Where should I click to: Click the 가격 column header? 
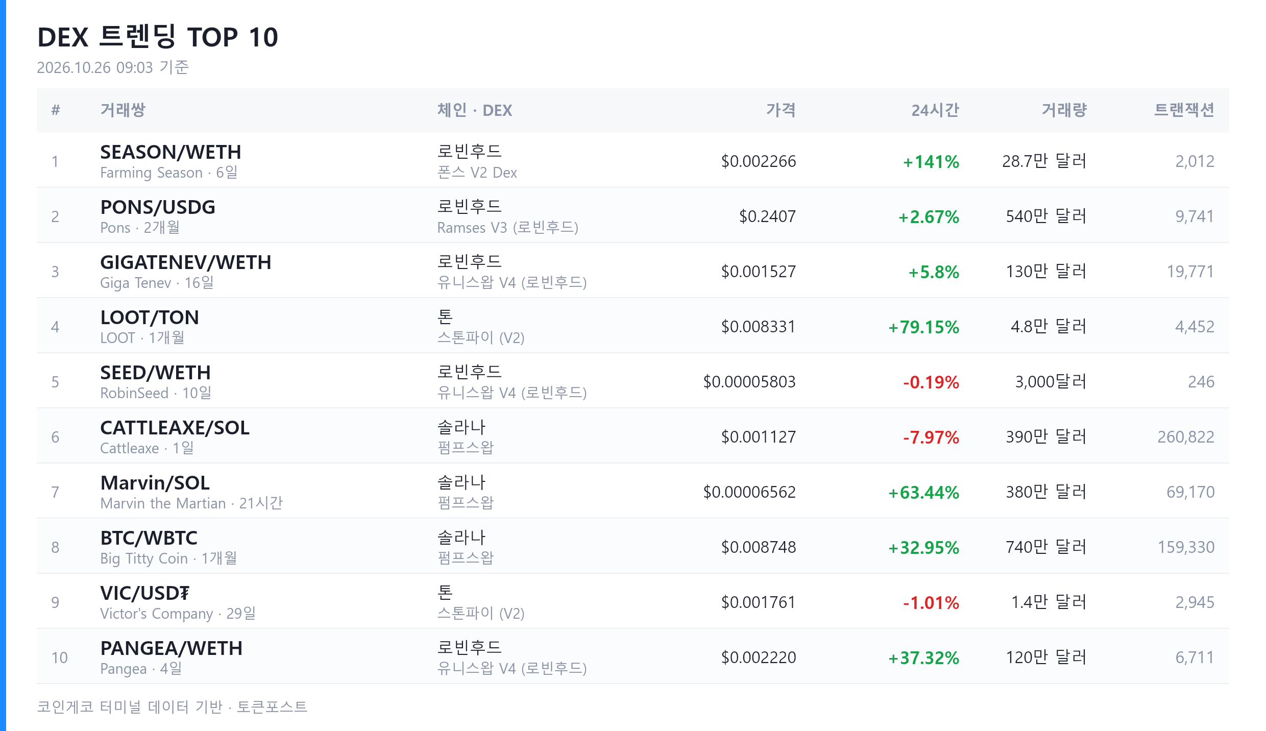coord(781,110)
